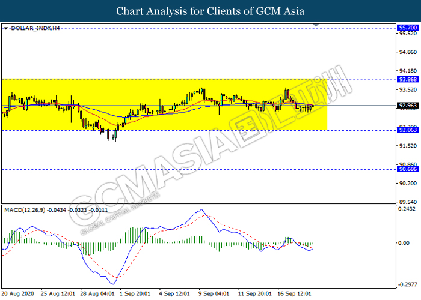Click the 93.520 price axis value
Screen dimensions: 421x300
click(408, 90)
